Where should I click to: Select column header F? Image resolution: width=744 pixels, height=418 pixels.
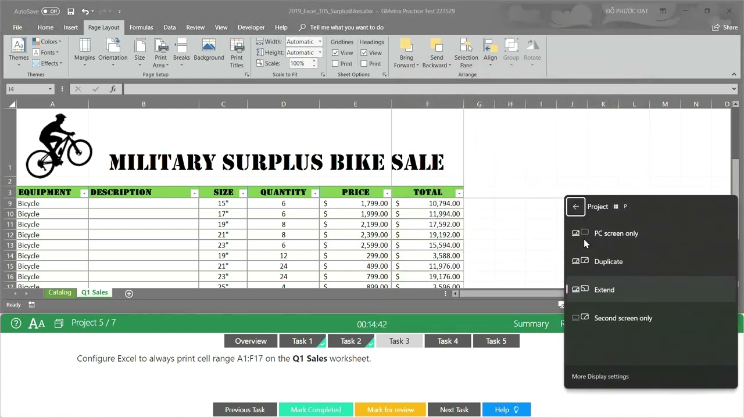pos(427,105)
